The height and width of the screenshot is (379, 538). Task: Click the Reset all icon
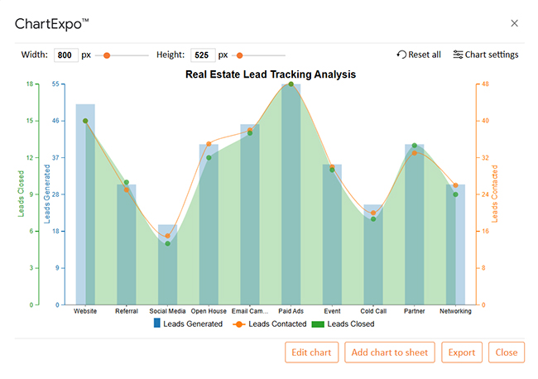(x=402, y=55)
